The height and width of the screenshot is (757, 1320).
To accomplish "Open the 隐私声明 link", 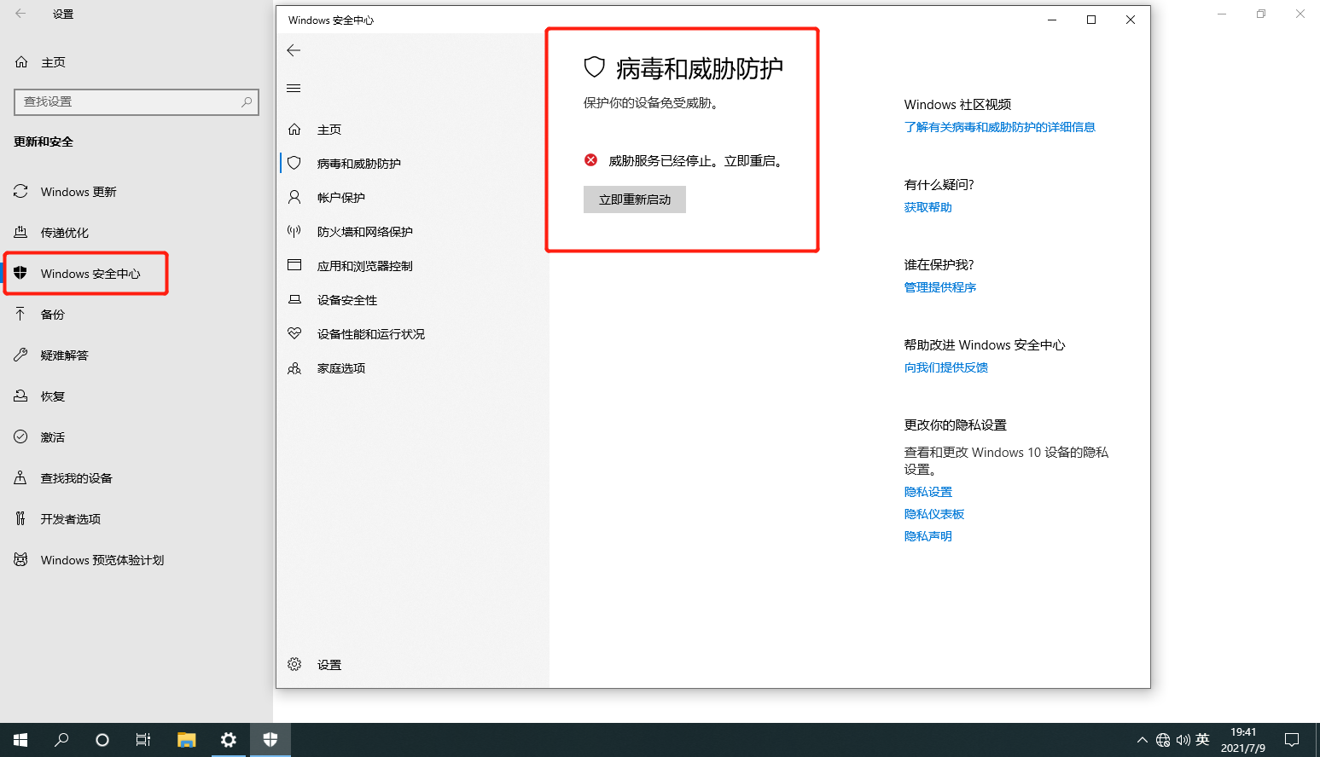I will click(x=927, y=536).
